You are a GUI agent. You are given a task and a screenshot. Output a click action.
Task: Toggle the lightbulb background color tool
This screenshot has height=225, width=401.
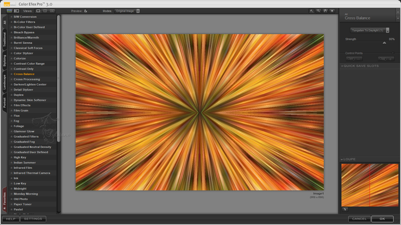[332, 11]
